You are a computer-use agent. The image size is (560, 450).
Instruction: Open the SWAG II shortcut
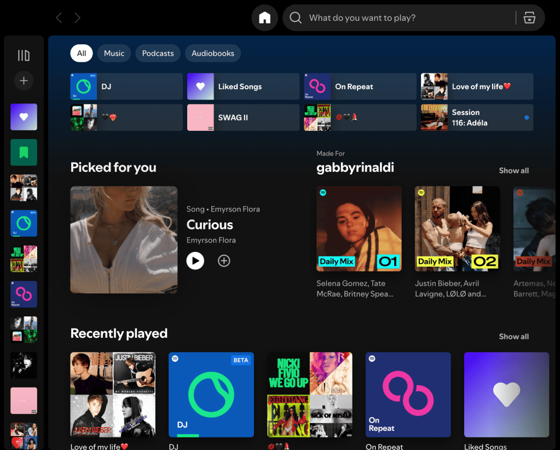(x=243, y=118)
